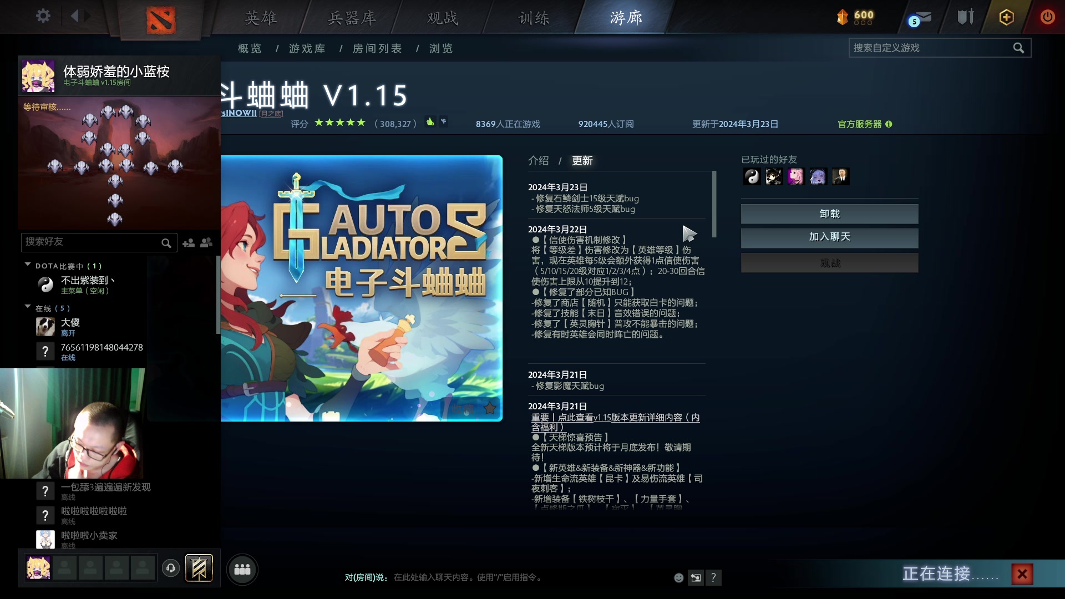Click the red power quit icon
This screenshot has width=1065, height=599.
pyautogui.click(x=1047, y=17)
